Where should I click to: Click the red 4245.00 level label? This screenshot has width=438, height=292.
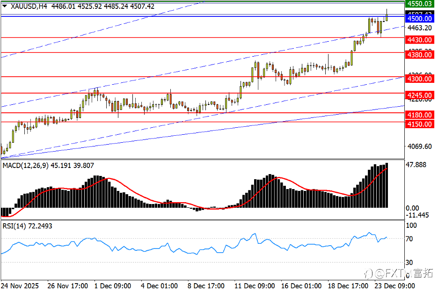point(419,95)
